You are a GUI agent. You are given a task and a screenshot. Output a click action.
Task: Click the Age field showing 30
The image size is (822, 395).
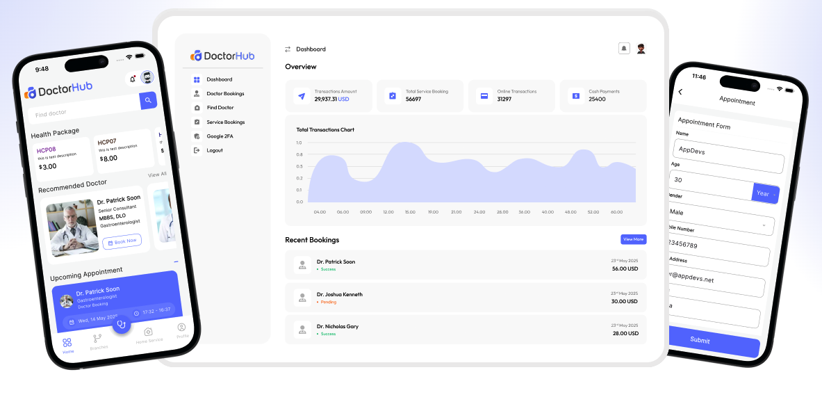point(712,184)
